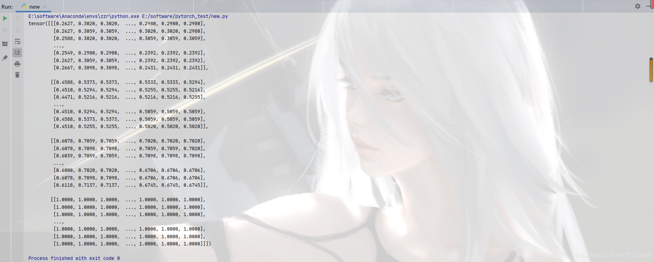Click 'Process finished with exit code 0' text
654x262 pixels.
tap(74, 258)
